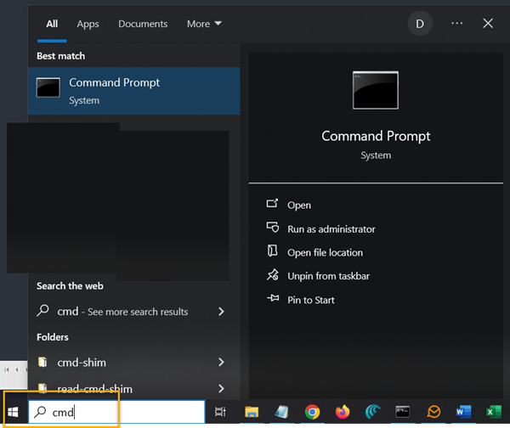Viewport: 510px width, 428px height.
Task: Expand the More filter dropdown
Action: tap(204, 24)
